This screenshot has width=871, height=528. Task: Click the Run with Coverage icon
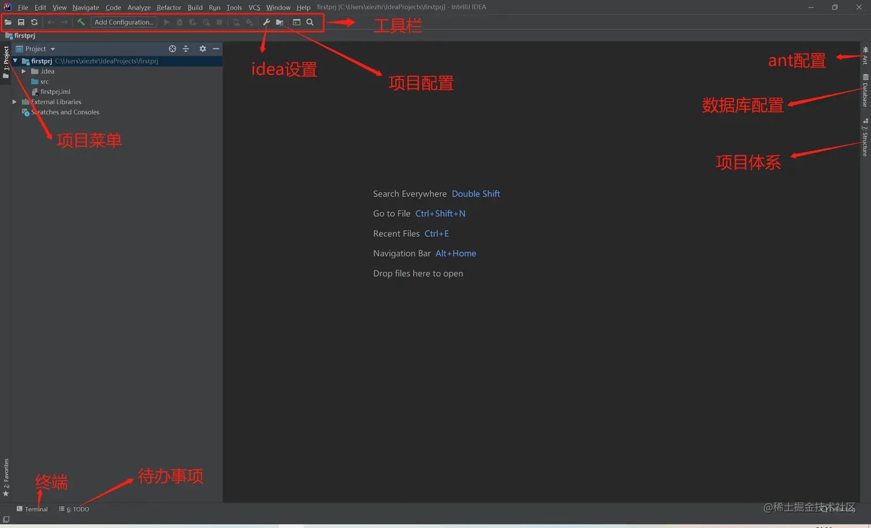click(x=192, y=22)
